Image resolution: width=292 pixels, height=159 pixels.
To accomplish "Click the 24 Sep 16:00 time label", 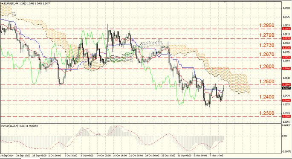I will point(23,156).
